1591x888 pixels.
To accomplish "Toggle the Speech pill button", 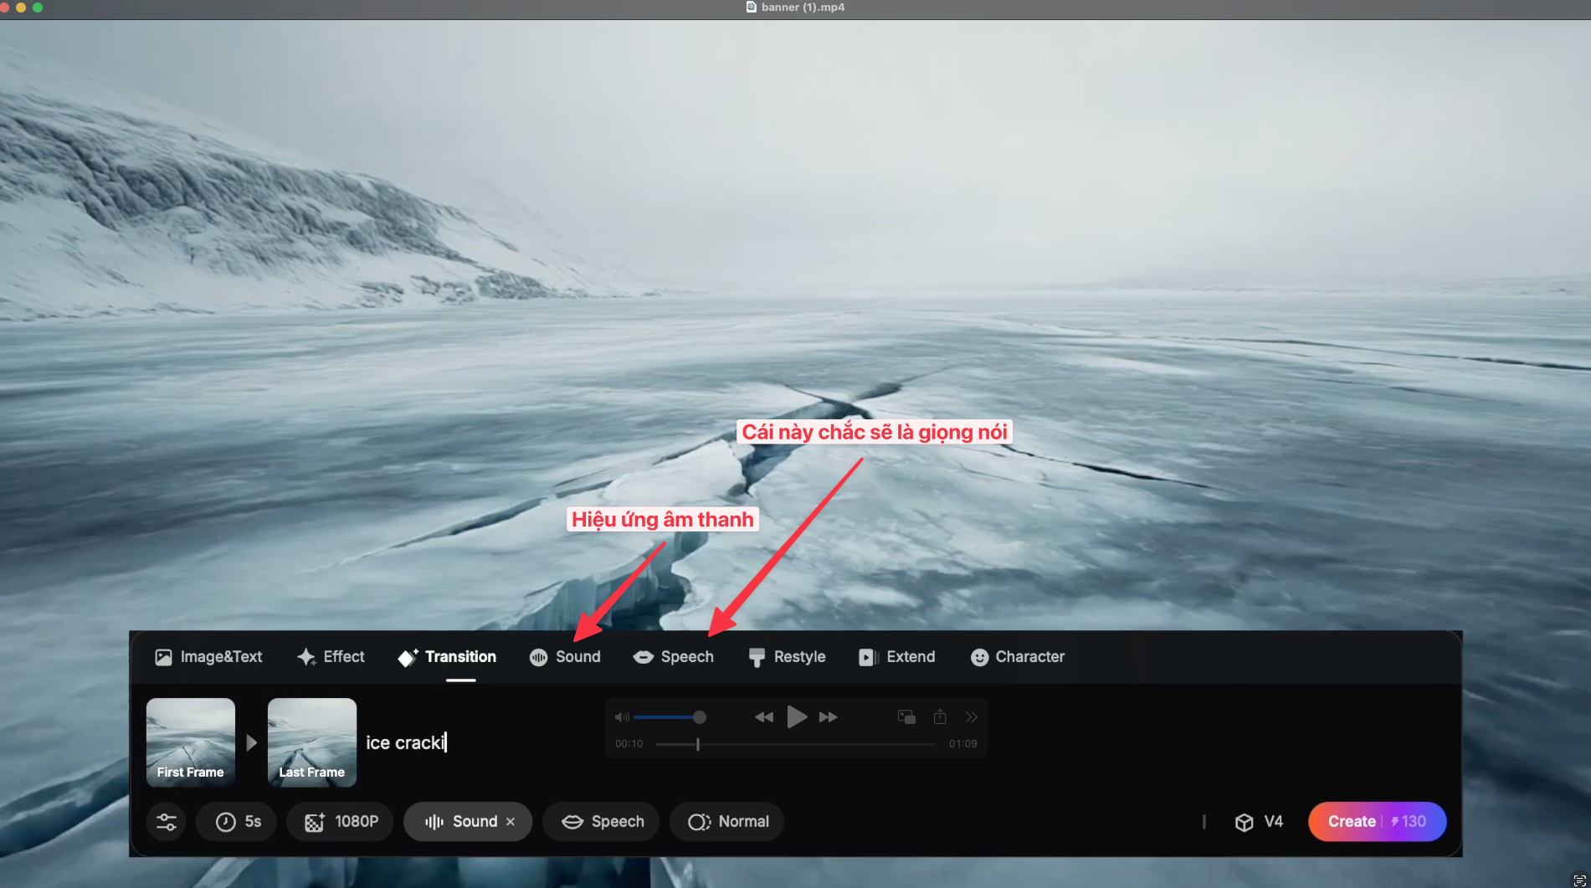I will point(601,822).
